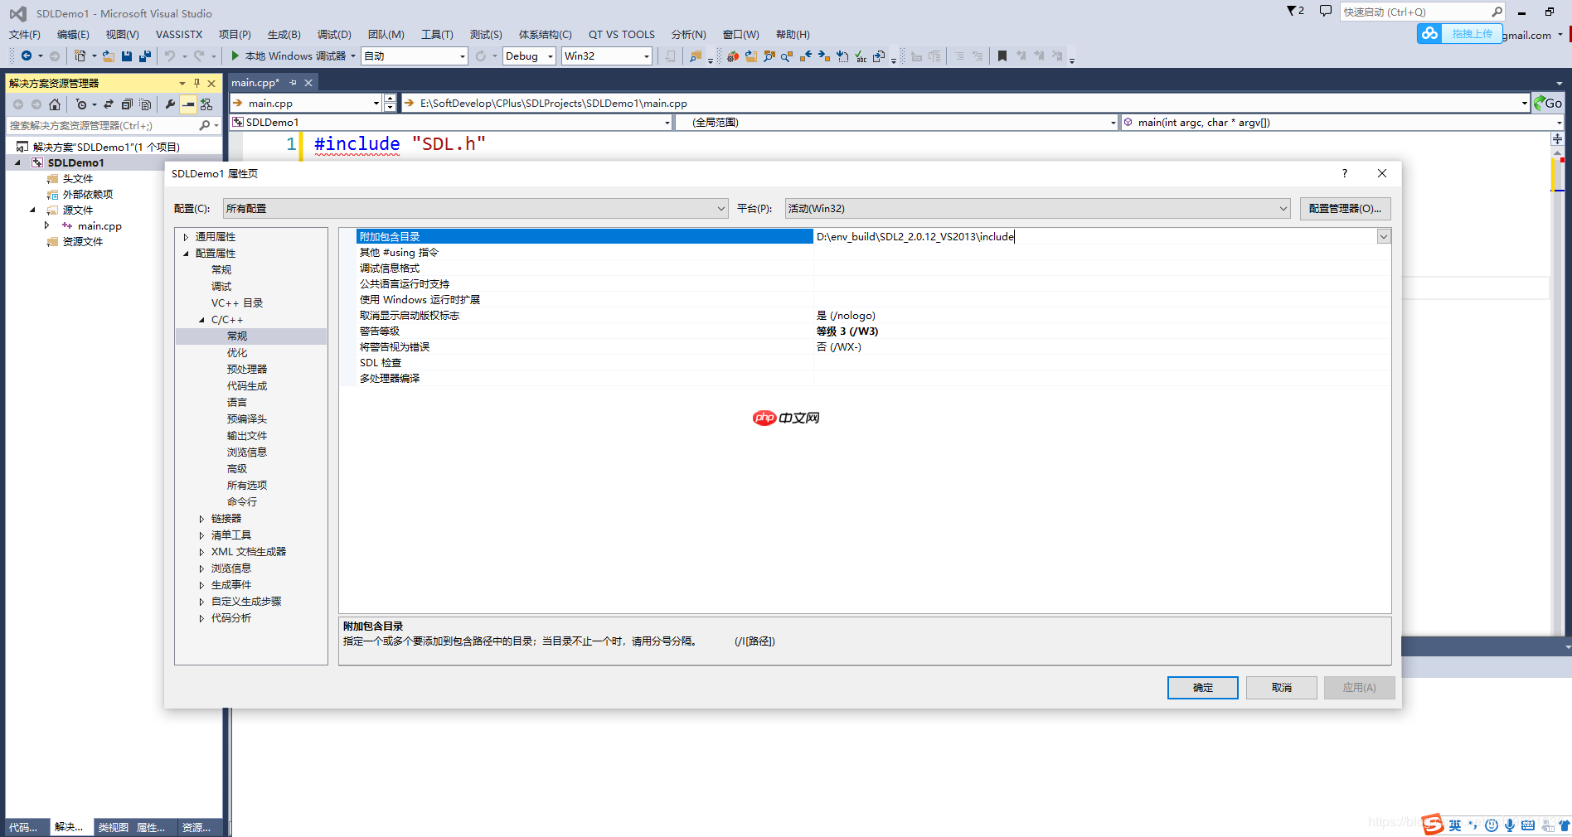This screenshot has width=1572, height=837.
Task: Open the 附加包含目录 dropdown arrow
Action: [1383, 236]
